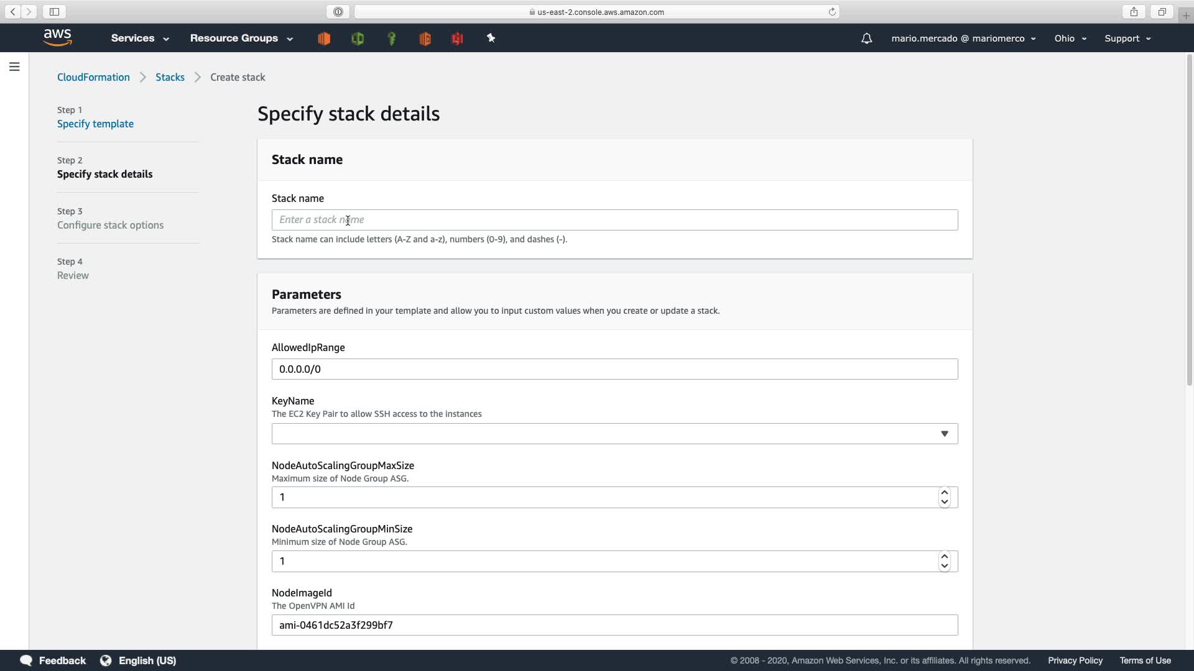Viewport: 1194px width, 671px height.
Task: Decrement NodeAutoScalingGroupMinSize with down arrow
Action: pos(944,566)
